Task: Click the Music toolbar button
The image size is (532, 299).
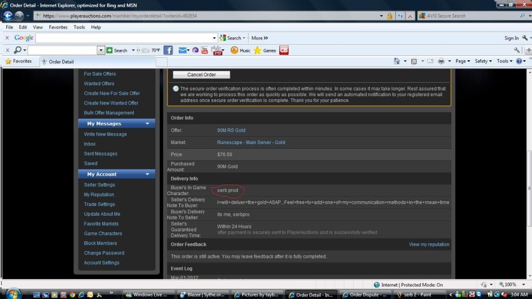Action: click(x=240, y=50)
